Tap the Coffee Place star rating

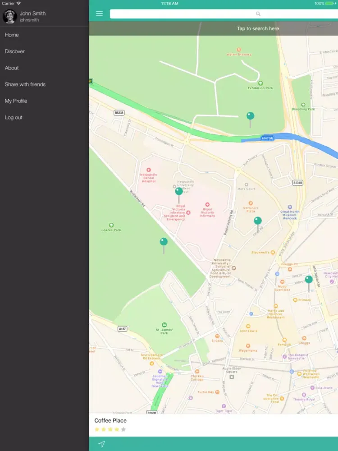pyautogui.click(x=110, y=429)
